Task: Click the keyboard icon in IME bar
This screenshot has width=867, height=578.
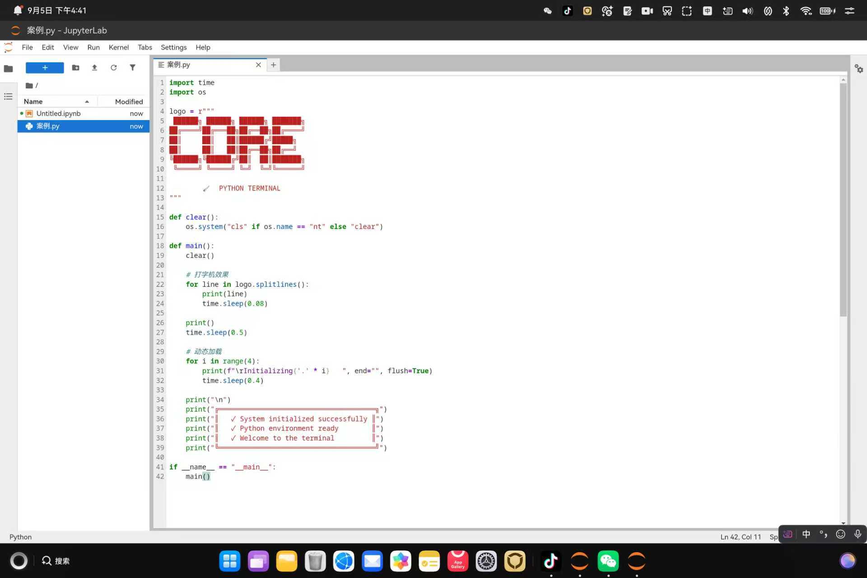Action: (788, 534)
